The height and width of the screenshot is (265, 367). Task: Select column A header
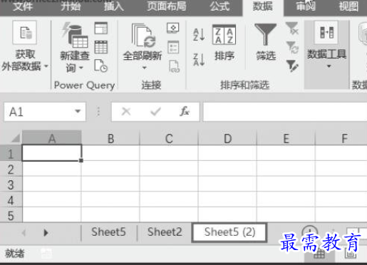point(52,137)
